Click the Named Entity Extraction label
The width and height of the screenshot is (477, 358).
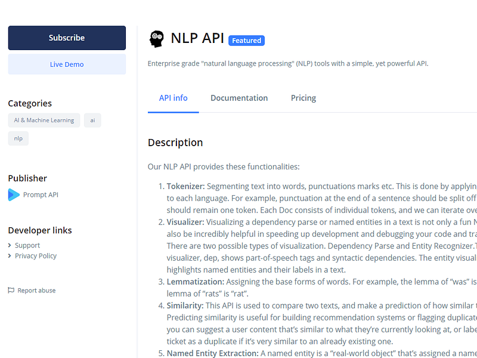(x=213, y=353)
